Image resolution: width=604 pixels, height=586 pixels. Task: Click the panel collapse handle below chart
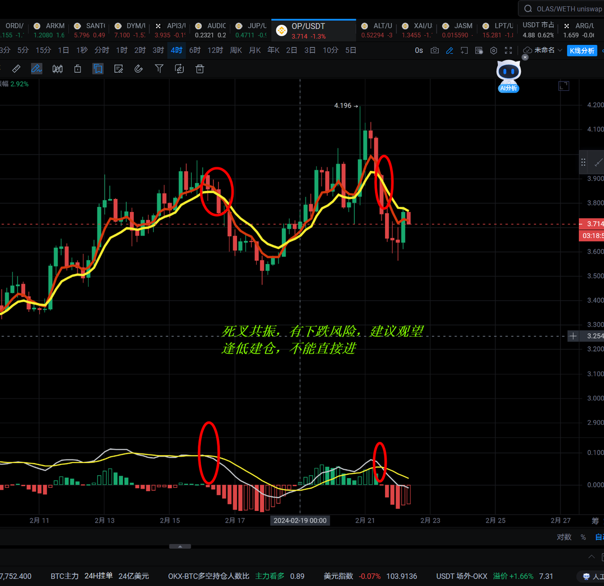point(180,546)
